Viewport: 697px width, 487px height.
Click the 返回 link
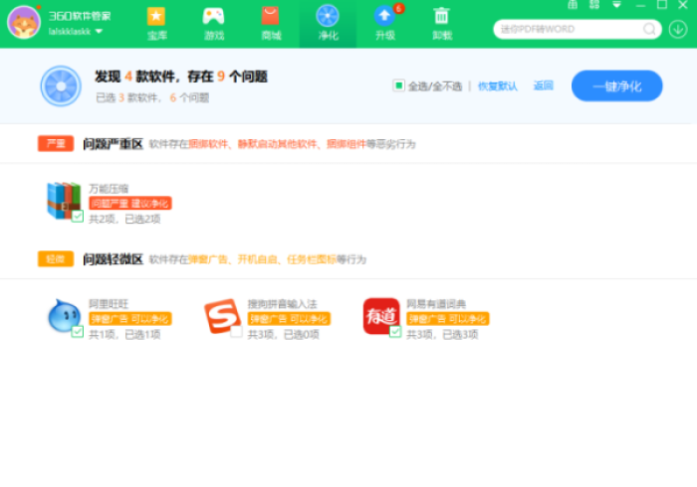tap(544, 85)
